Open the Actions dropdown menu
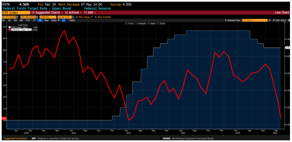The height and width of the screenshot is (142, 292). [73, 12]
